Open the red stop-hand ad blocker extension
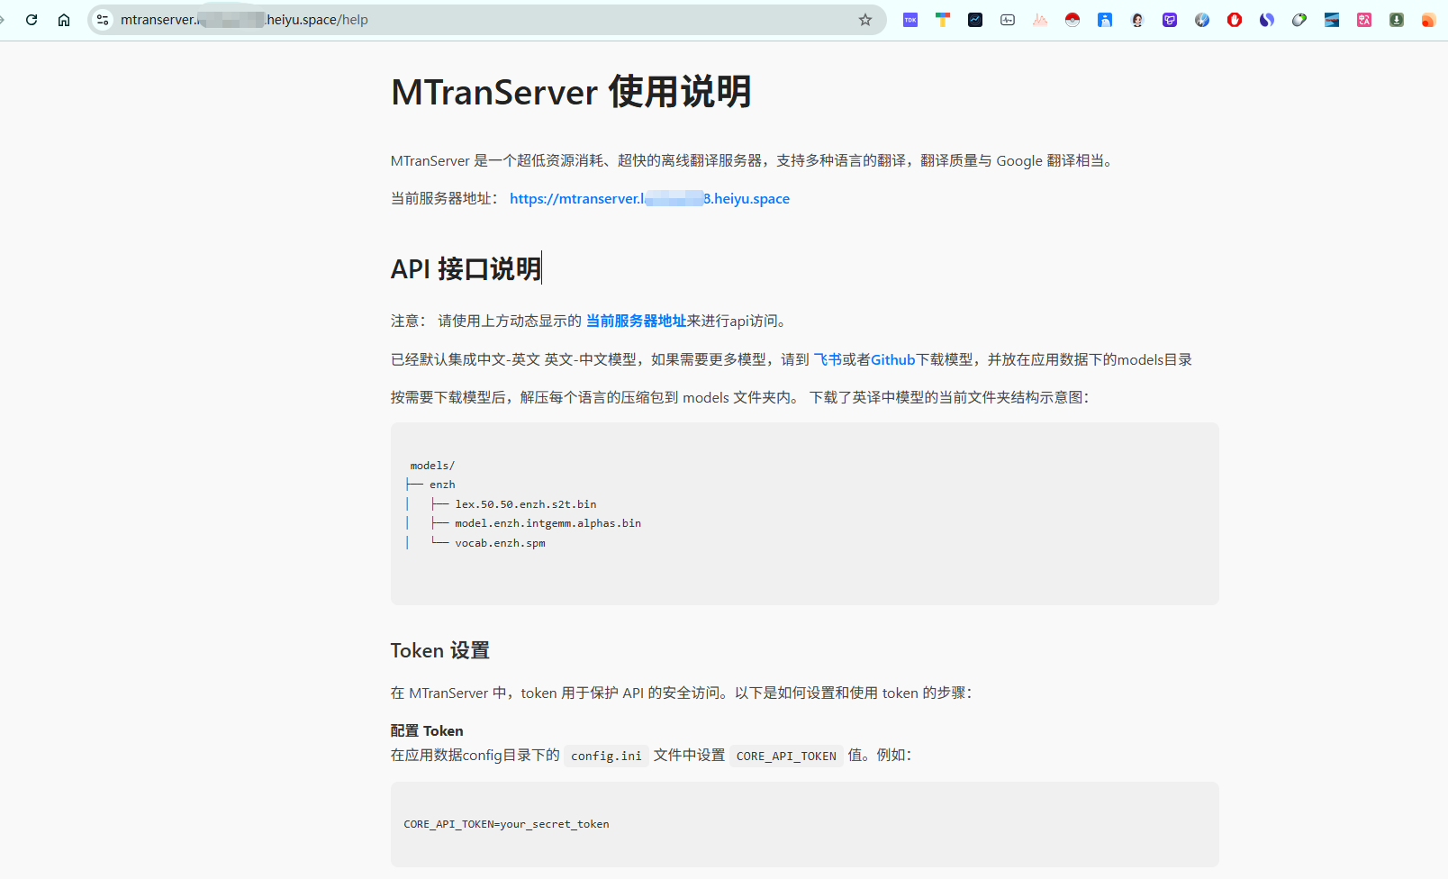Image resolution: width=1448 pixels, height=879 pixels. (x=1235, y=20)
